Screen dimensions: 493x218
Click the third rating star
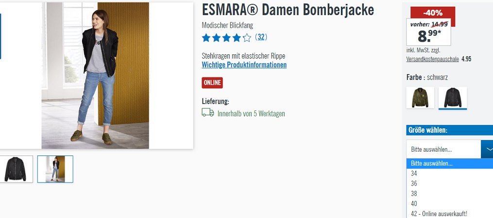point(226,38)
